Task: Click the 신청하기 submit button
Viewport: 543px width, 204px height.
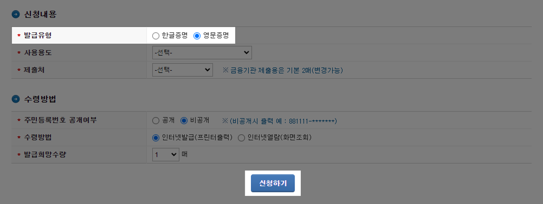Action: pyautogui.click(x=273, y=183)
